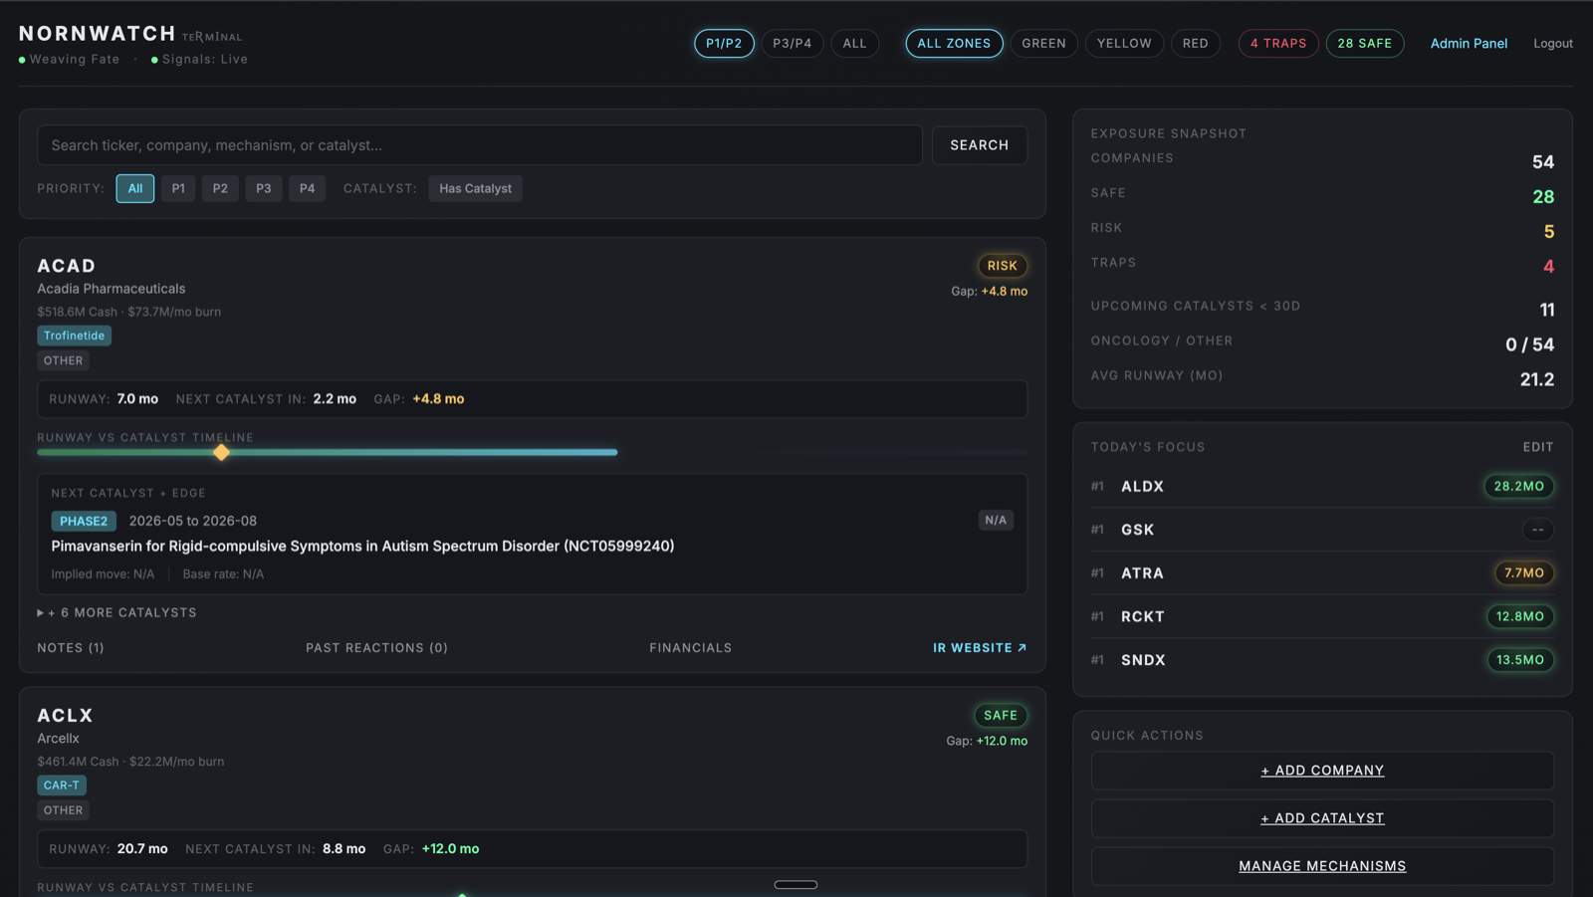Click the Safe count 28 in snapshot
The width and height of the screenshot is (1593, 897).
point(1543,197)
